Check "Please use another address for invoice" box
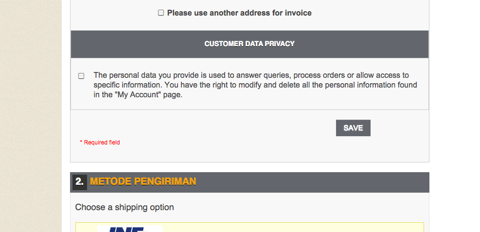This screenshot has width=480, height=232. (161, 13)
